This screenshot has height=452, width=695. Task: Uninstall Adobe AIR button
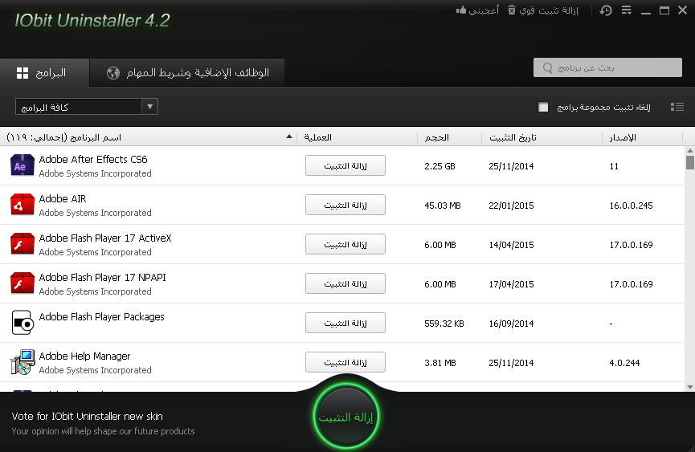[345, 205]
